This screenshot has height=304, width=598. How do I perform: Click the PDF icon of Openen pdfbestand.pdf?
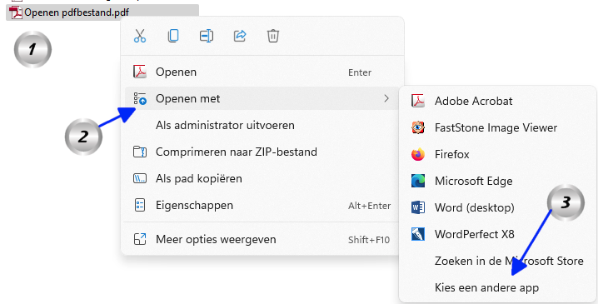click(16, 12)
